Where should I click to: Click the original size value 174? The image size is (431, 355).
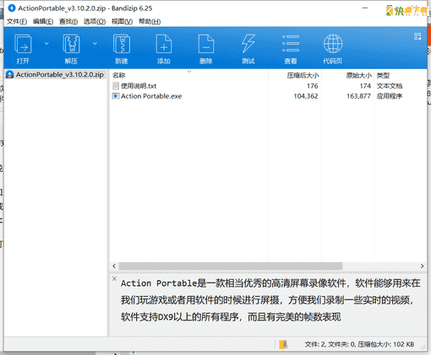point(365,86)
